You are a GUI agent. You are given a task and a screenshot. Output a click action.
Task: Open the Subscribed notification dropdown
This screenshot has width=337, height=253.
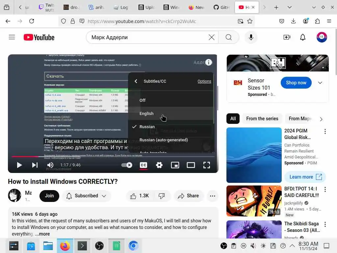87,196
